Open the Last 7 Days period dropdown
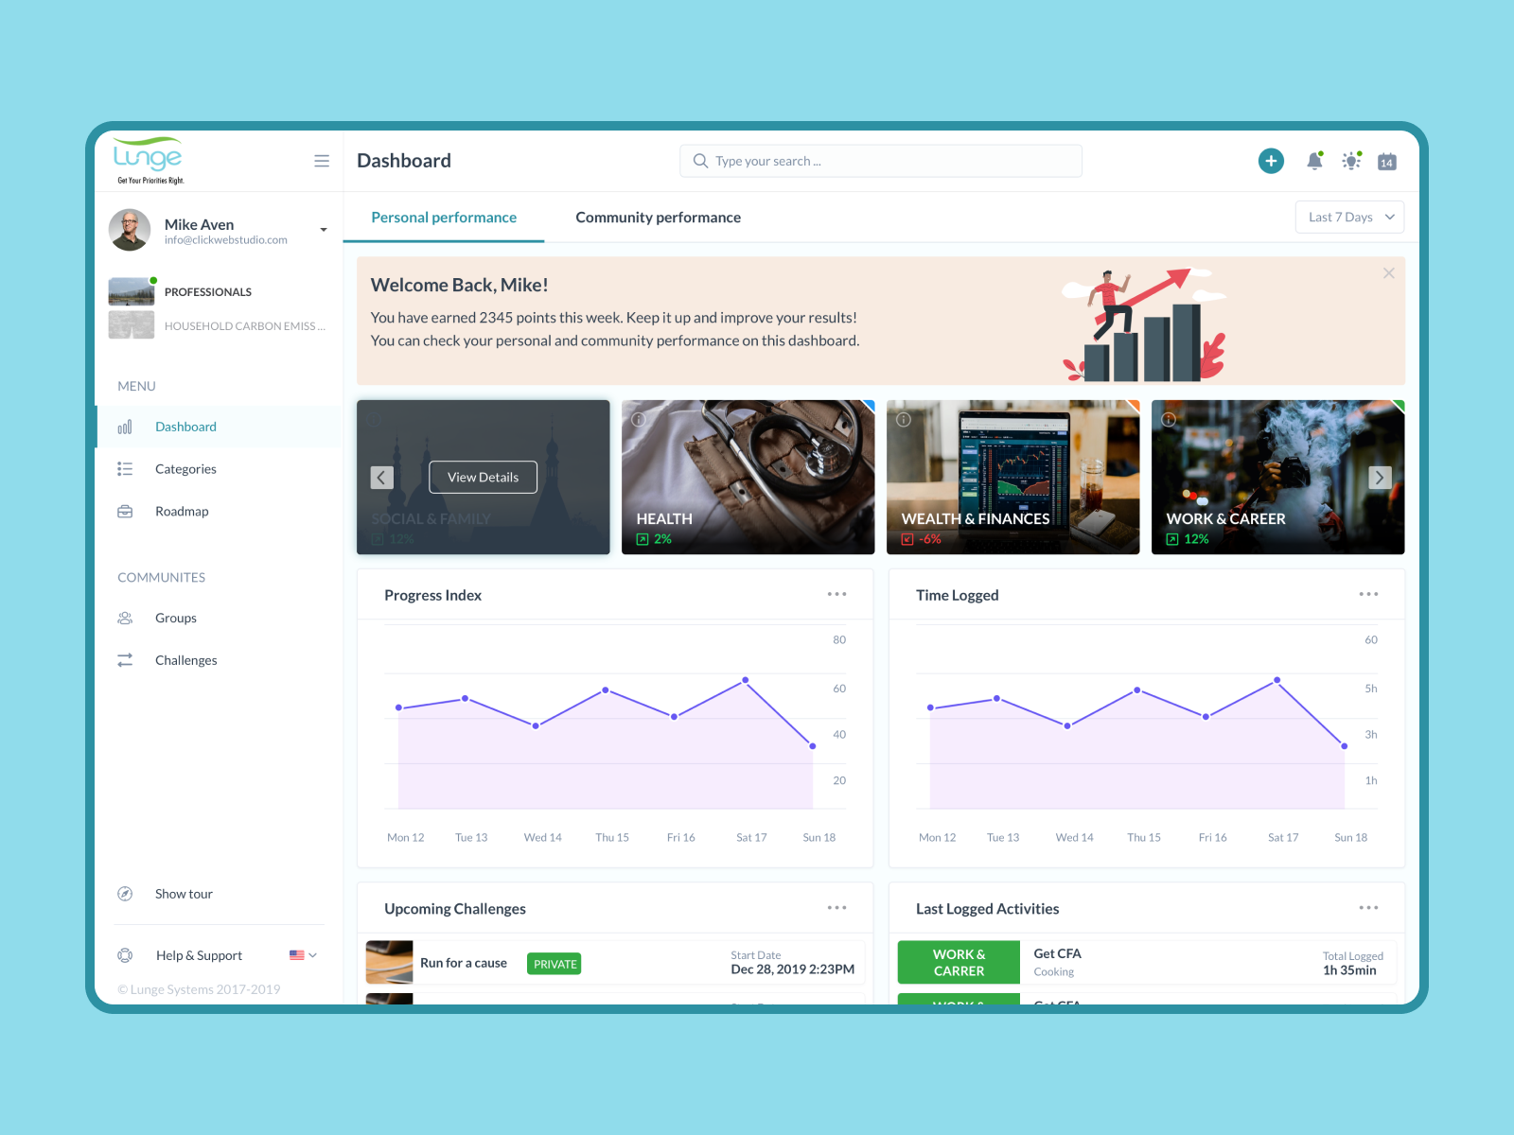This screenshot has width=1514, height=1135. pyautogui.click(x=1349, y=218)
